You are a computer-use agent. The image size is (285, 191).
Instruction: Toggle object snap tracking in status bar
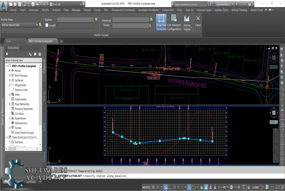189,187
